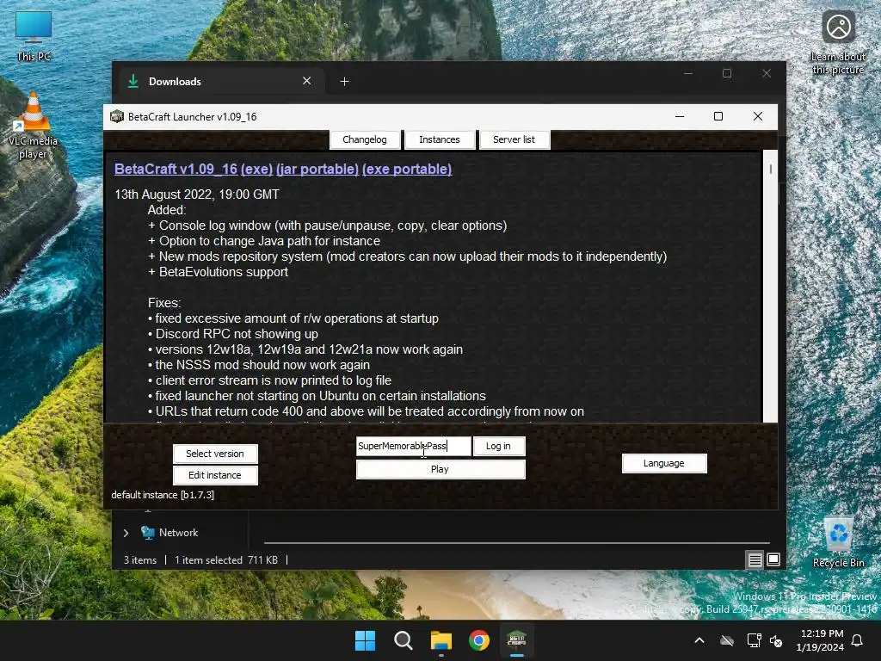The width and height of the screenshot is (881, 661).
Task: Open File Explorer from taskbar
Action: [x=441, y=640]
